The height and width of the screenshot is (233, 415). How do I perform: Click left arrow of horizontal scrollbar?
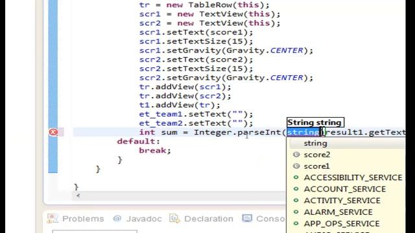point(78,195)
